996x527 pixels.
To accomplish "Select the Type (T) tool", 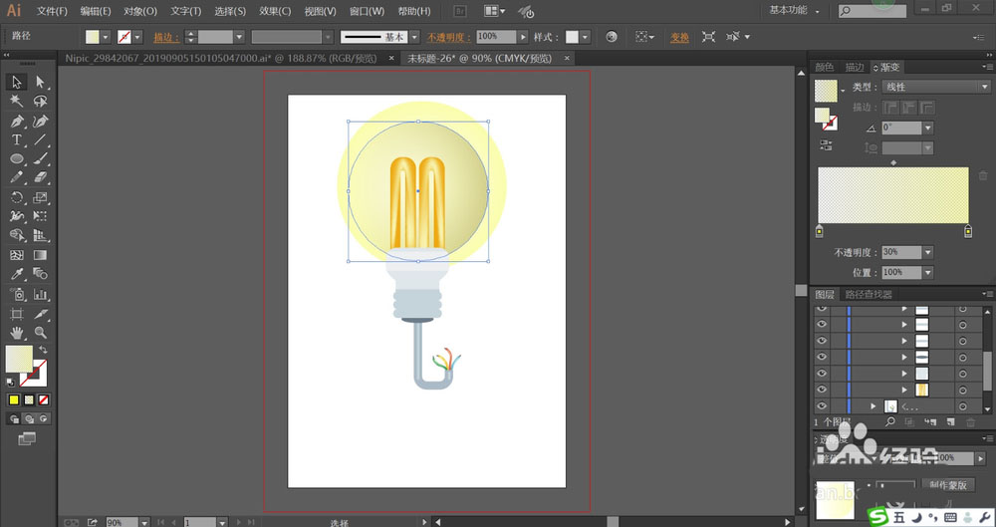I will [x=17, y=139].
